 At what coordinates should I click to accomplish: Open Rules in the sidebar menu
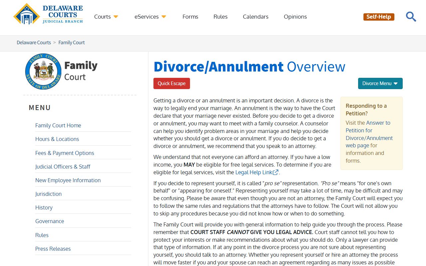(x=42, y=235)
